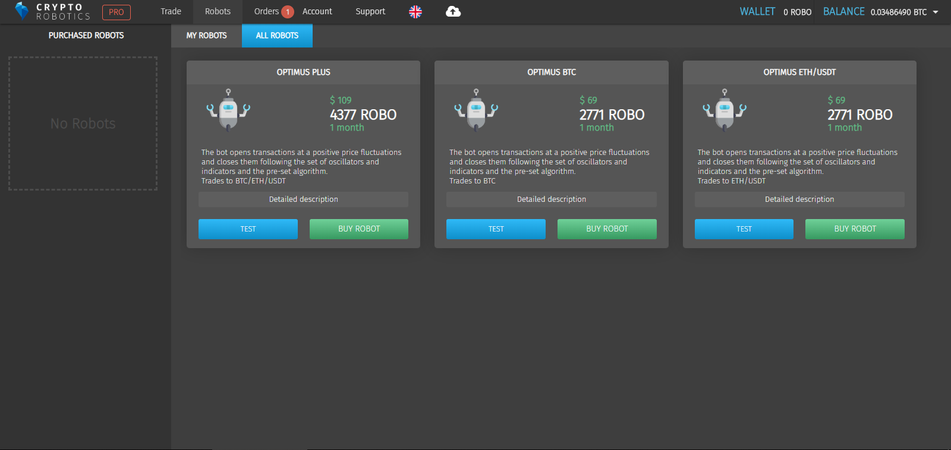Viewport: 951px width, 450px height.
Task: Test the Optimus BTC robot
Action: 496,229
